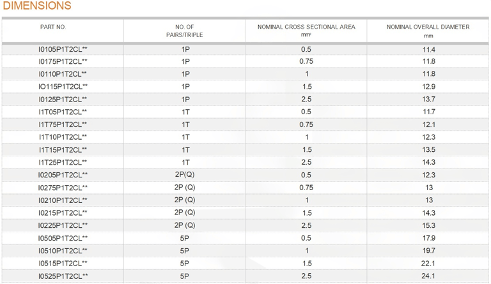Click part number I1T25P1T2CL**
491x284 pixels.
pos(63,163)
